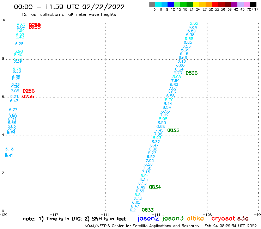261x229 pixels.
Task: Click the s3a satellite legend label
Action: tap(243, 218)
